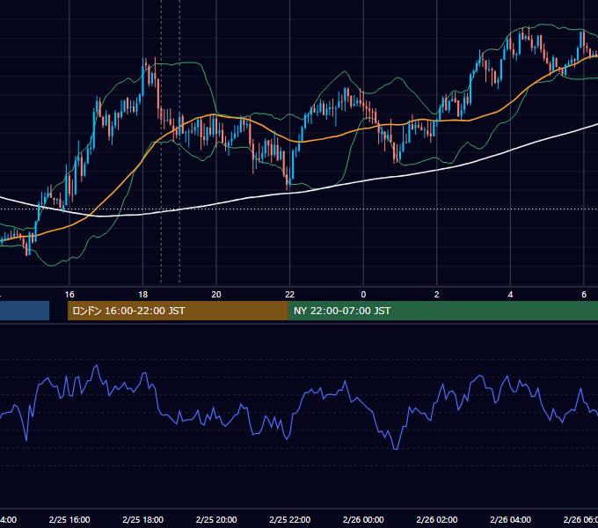Click the NY 22:00-07:00 JST session bar

(442, 311)
